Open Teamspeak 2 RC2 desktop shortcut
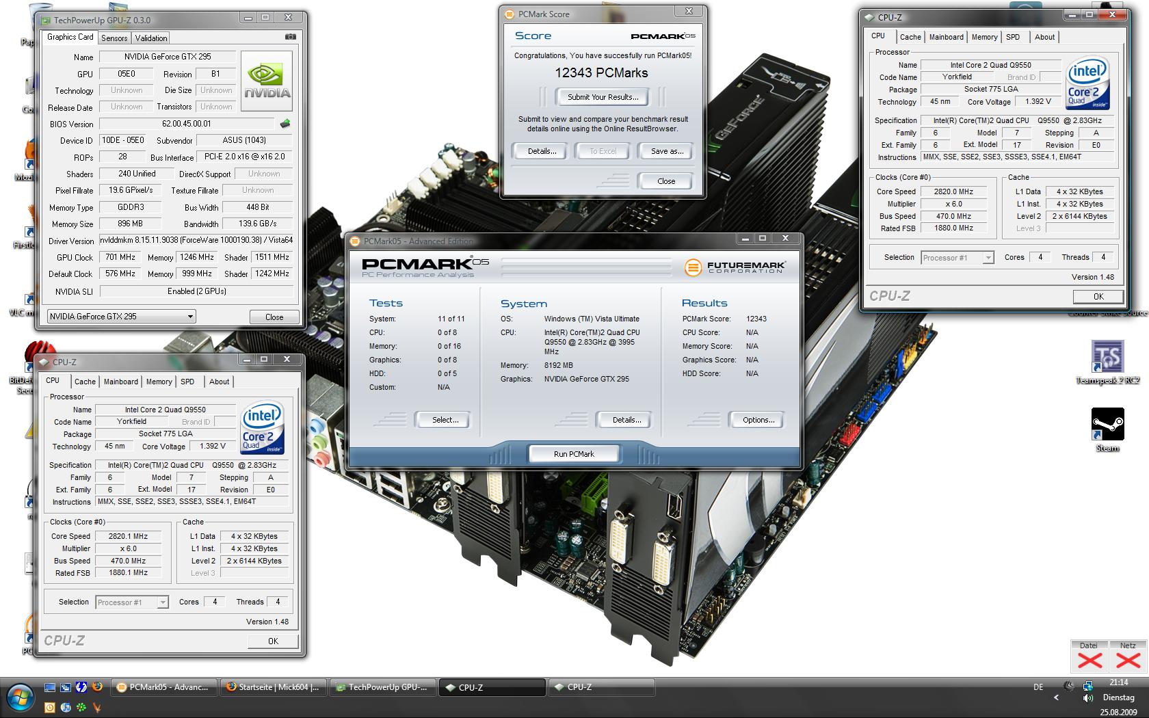1149x718 pixels. pyautogui.click(x=1107, y=363)
